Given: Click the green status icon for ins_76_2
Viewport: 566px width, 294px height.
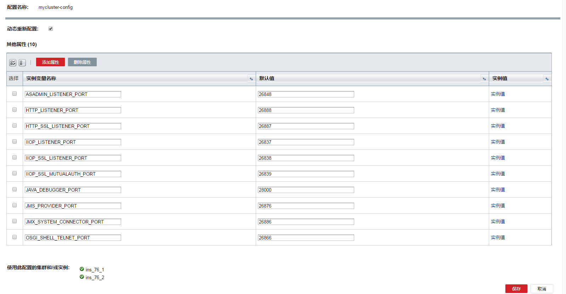Looking at the screenshot, I should coord(82,277).
